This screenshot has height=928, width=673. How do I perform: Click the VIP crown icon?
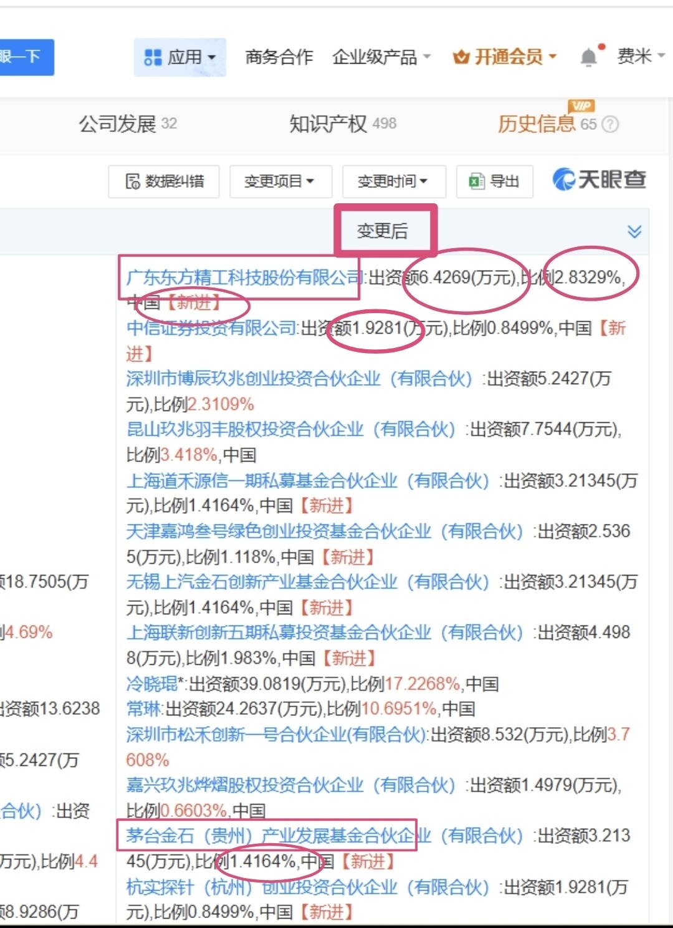pyautogui.click(x=461, y=57)
